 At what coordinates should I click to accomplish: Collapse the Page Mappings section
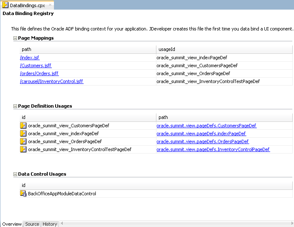15,38
